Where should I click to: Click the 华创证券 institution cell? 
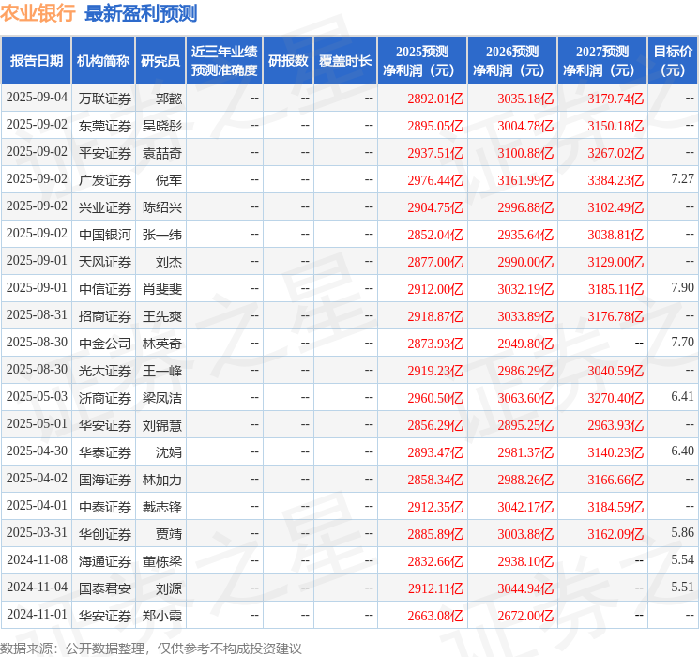click(x=105, y=534)
